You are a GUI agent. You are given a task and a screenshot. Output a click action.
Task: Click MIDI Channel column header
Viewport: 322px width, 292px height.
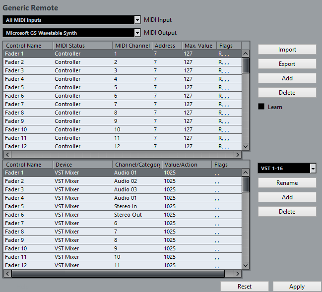(132, 46)
